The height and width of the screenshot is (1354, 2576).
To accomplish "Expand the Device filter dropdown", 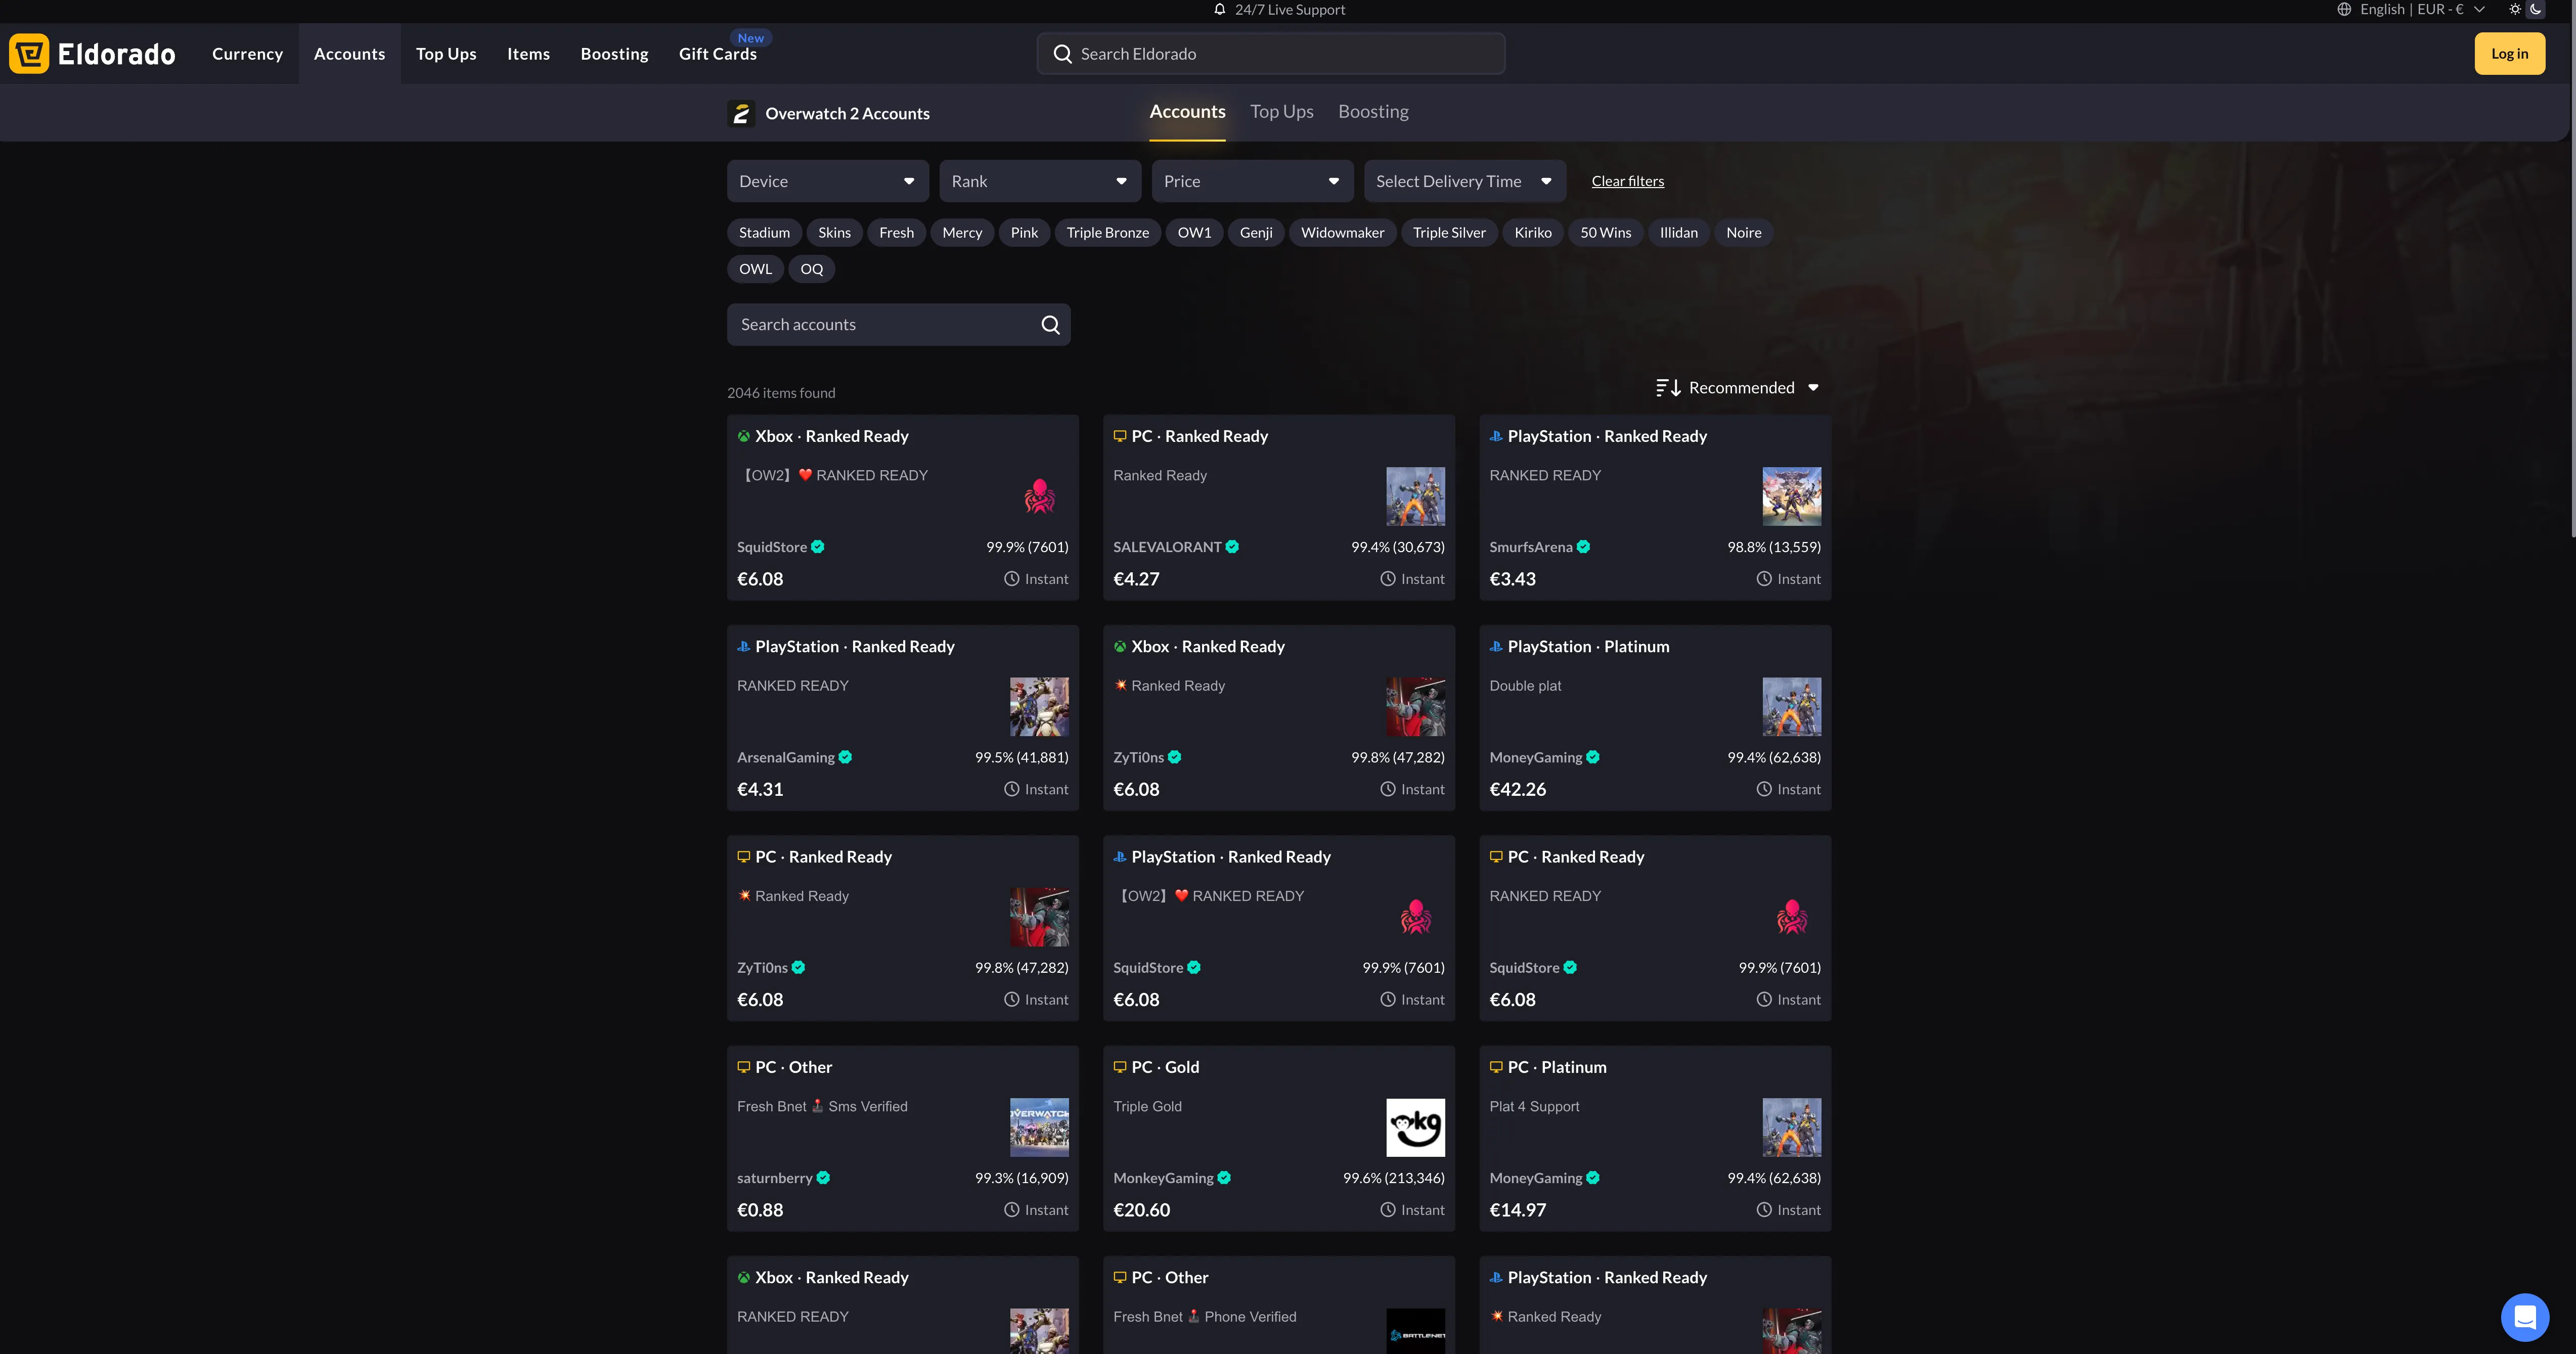I will pos(827,181).
